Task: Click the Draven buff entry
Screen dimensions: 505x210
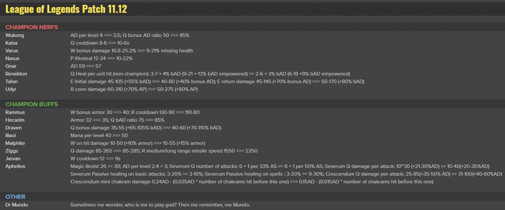Action: click(x=13, y=128)
